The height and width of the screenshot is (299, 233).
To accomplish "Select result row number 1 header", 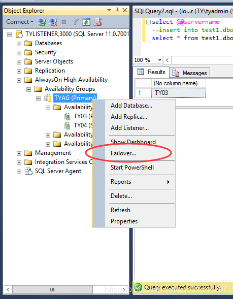I will 143,93.
